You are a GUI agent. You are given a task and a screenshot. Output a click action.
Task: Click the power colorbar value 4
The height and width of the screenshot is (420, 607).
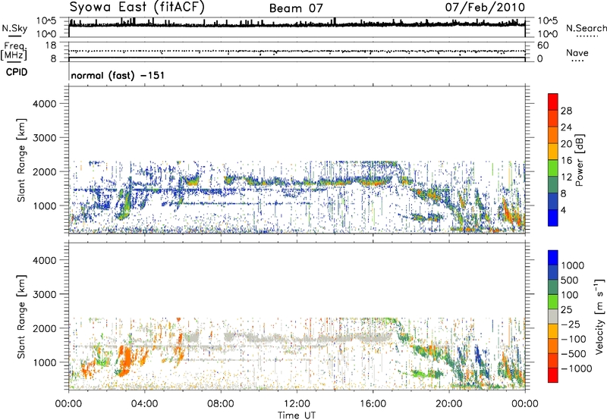[564, 210]
